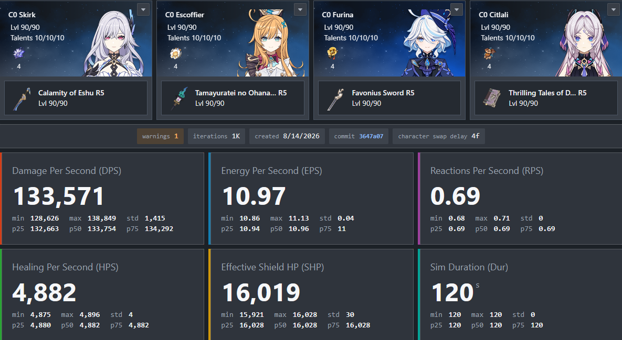Viewport: 622px width, 340px height.
Task: Select the Energy Per Second (EPS) card title
Action: tap(272, 171)
